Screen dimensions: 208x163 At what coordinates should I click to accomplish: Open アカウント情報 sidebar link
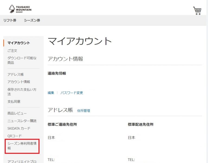(x=19, y=81)
